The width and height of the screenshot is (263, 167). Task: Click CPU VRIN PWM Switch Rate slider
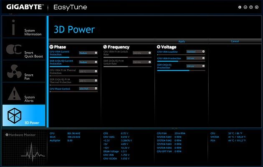tap(127, 57)
